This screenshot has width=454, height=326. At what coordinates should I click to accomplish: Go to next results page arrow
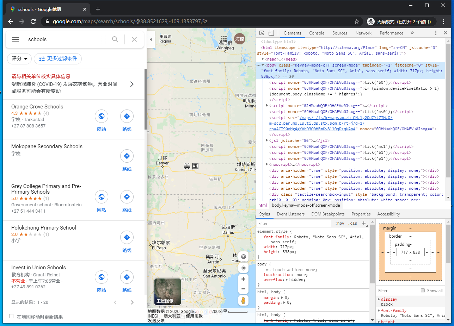click(x=132, y=302)
